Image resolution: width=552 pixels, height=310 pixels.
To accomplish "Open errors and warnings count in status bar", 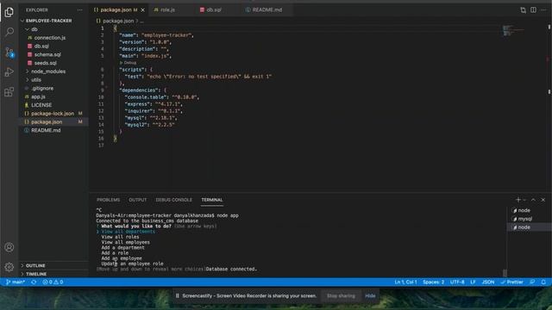I will coord(53,282).
